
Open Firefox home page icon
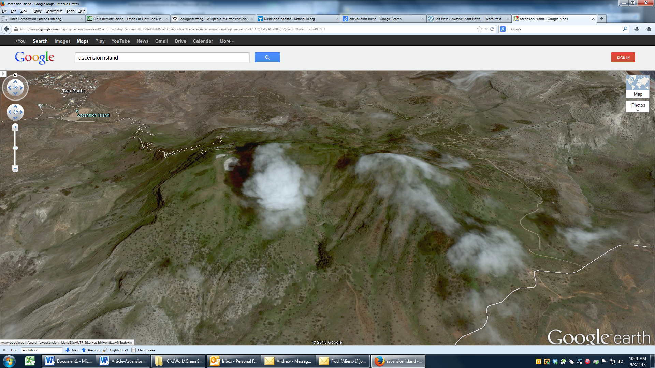coord(649,29)
